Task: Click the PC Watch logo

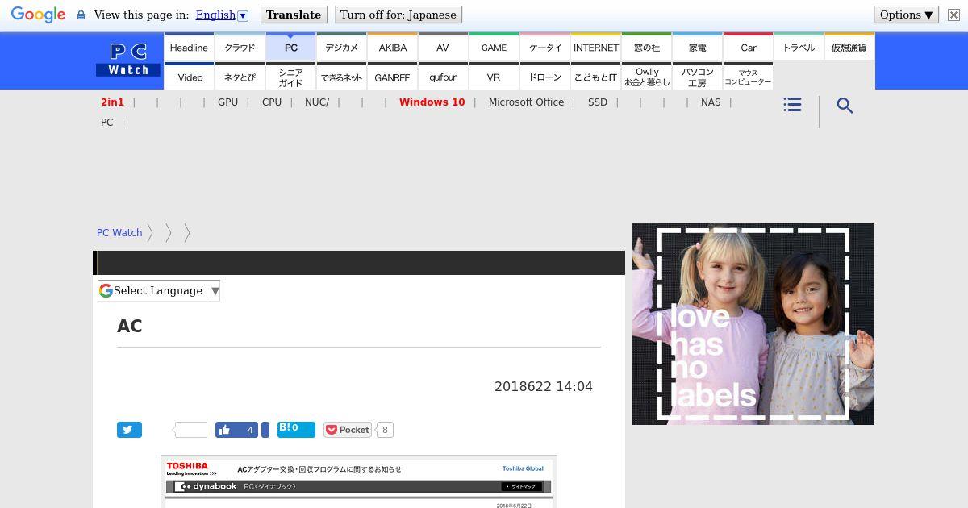Action: (x=128, y=60)
